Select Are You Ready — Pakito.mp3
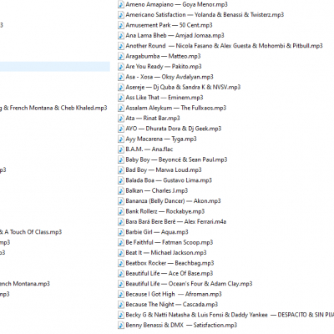Image resolution: width=334 pixels, height=334 pixels. tap(164, 67)
